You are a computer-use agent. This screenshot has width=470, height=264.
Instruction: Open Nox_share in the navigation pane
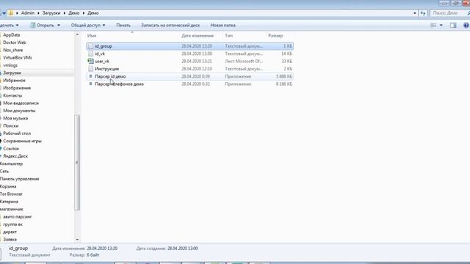(x=13, y=50)
